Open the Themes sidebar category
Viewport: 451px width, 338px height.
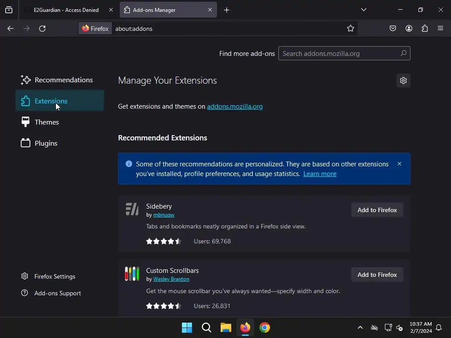click(59, 122)
